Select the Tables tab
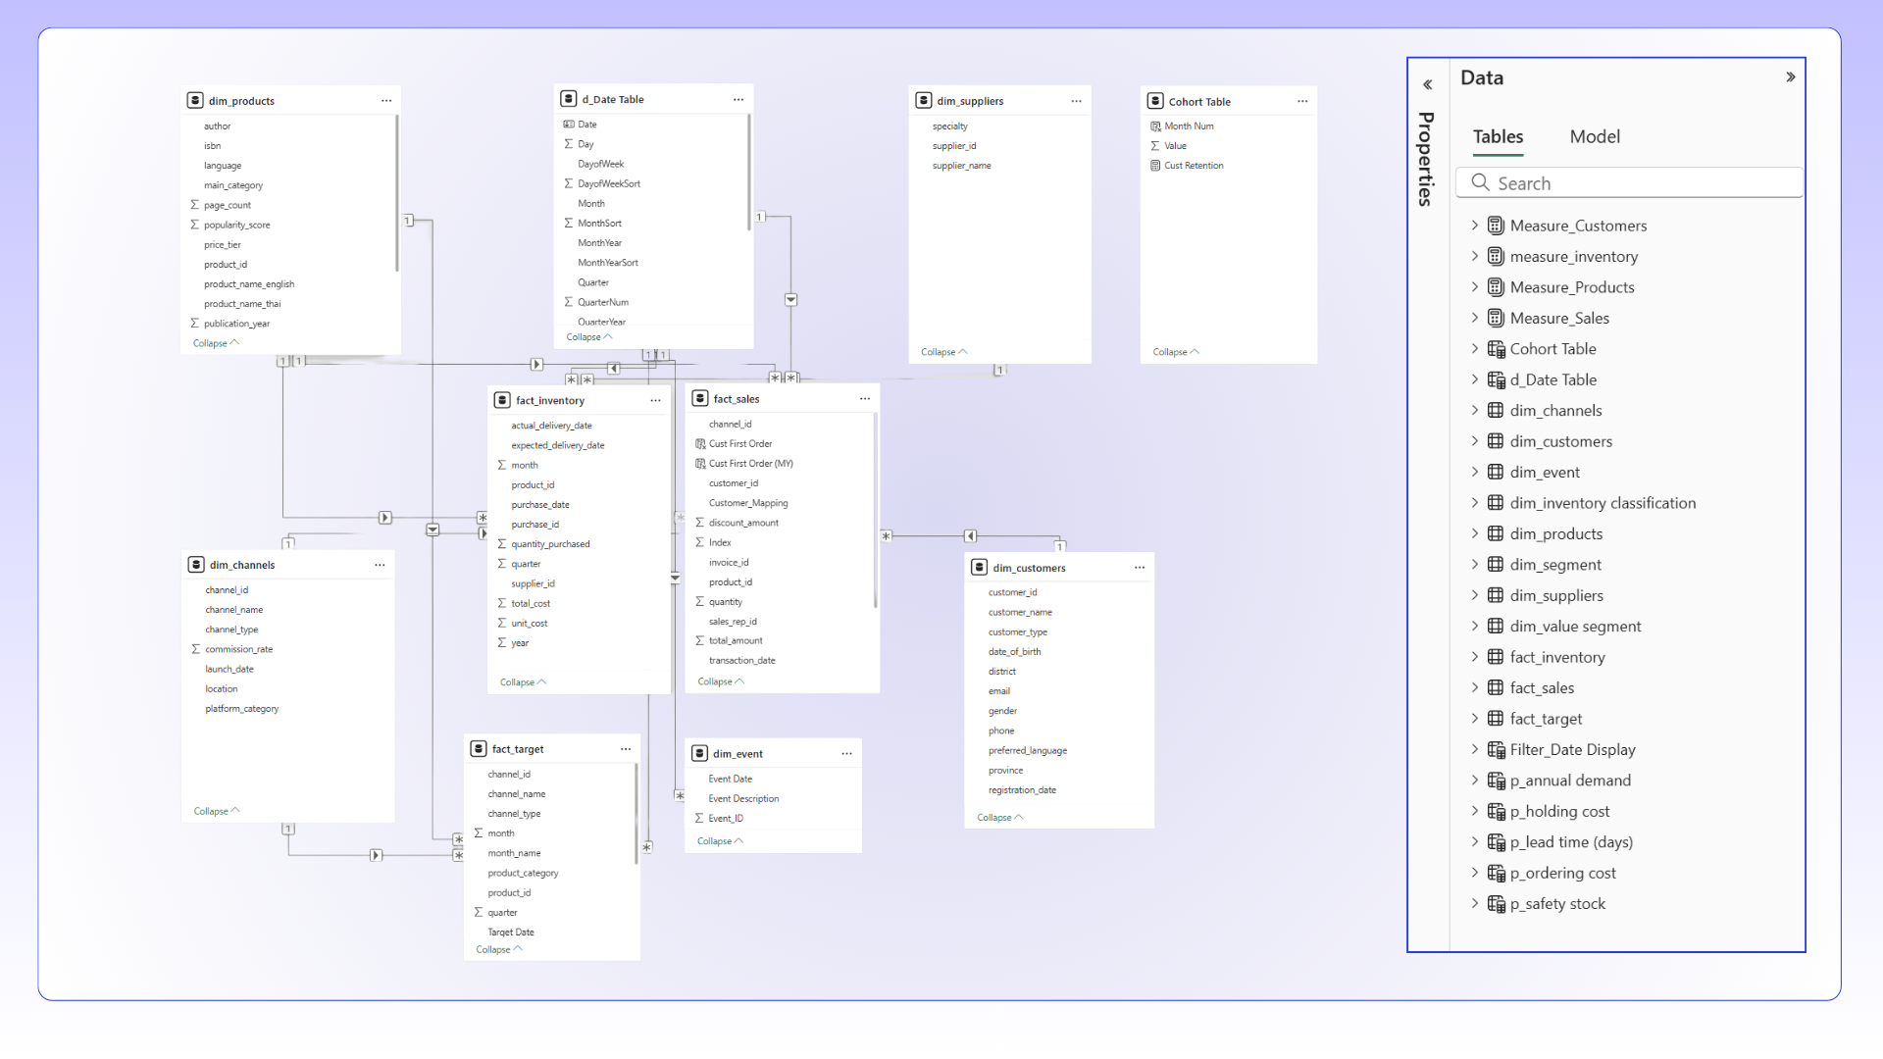 coord(1498,137)
